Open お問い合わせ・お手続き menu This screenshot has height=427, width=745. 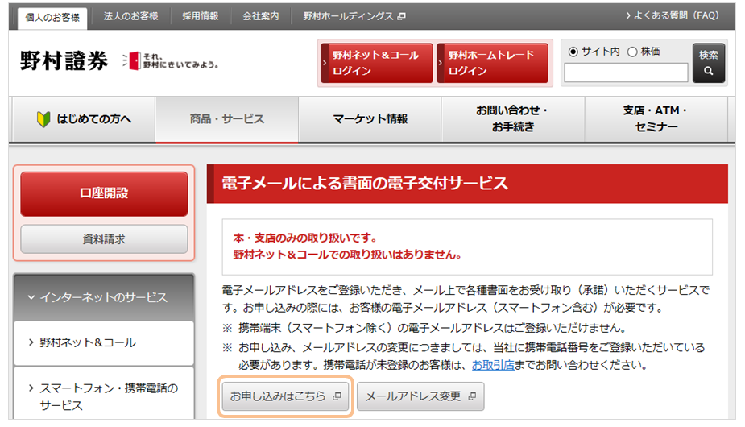point(513,119)
